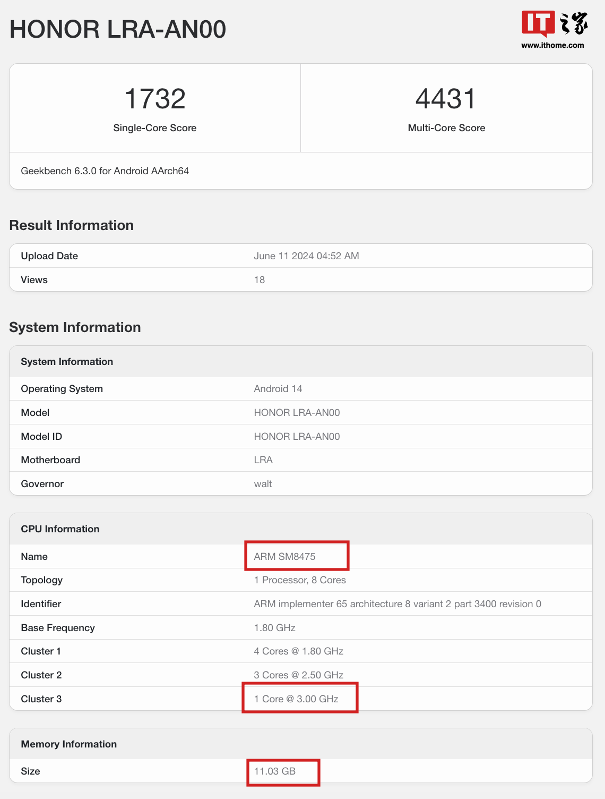Click the Single-Core Score value 1732
The height and width of the screenshot is (799, 605).
[154, 99]
